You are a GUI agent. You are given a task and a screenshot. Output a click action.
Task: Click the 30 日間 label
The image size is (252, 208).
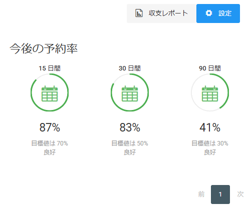pos(130,68)
